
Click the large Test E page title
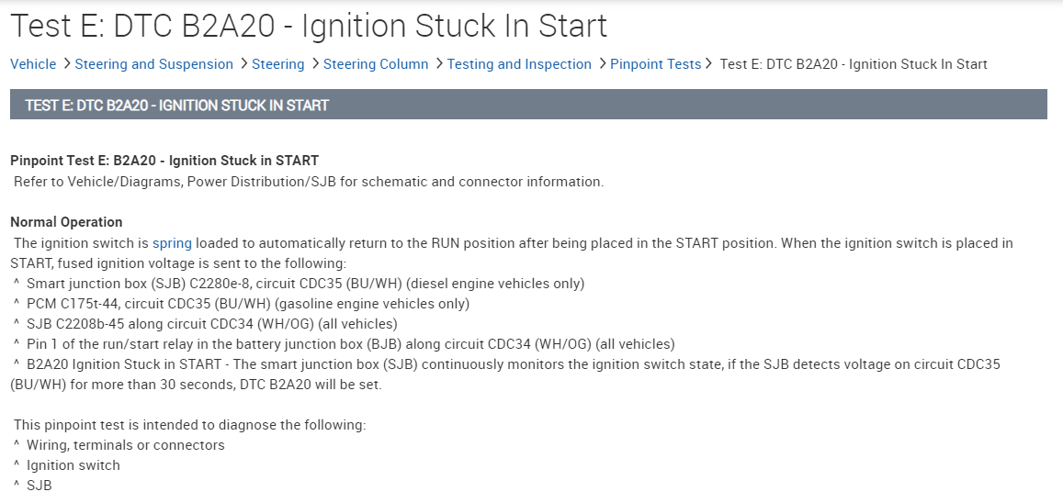309,26
